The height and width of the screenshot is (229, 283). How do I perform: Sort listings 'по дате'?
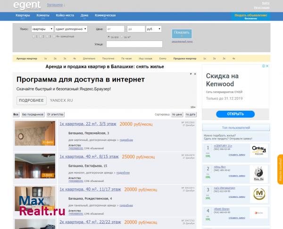coord(191,114)
